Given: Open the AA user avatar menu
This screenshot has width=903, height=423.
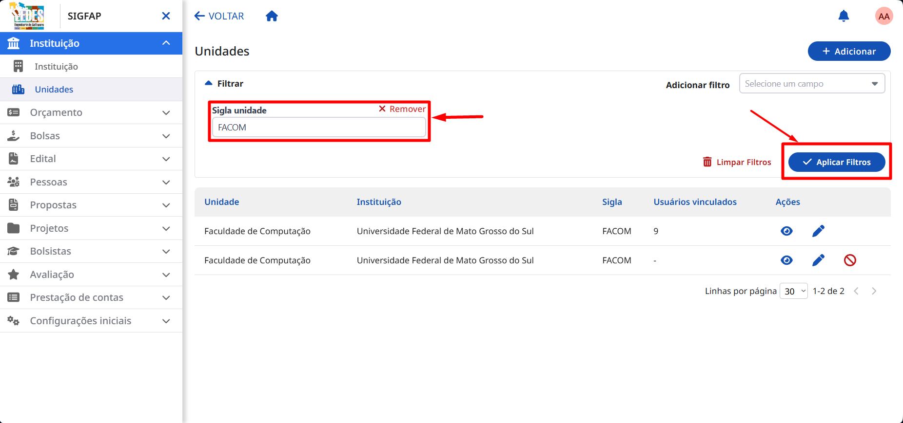Looking at the screenshot, I should [884, 16].
